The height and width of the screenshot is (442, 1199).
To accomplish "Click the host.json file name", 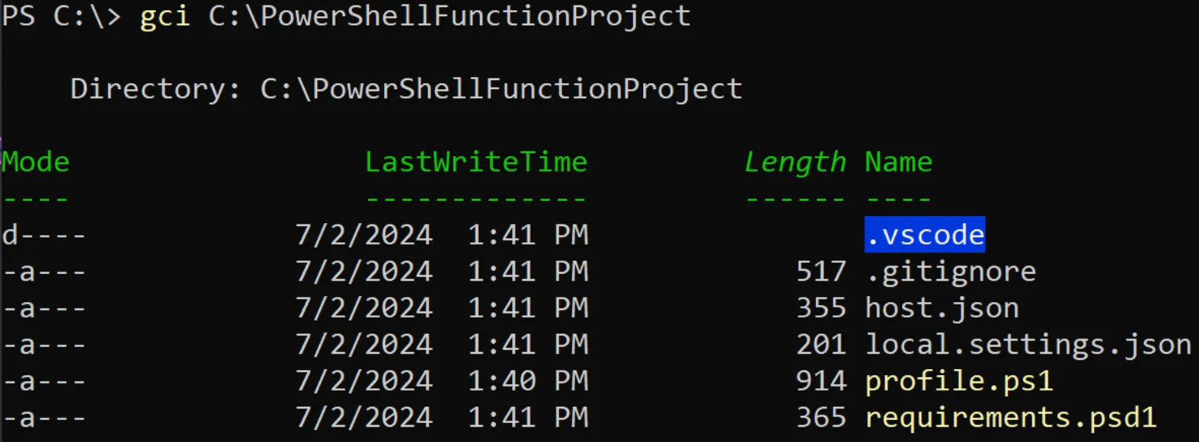I will (x=942, y=308).
